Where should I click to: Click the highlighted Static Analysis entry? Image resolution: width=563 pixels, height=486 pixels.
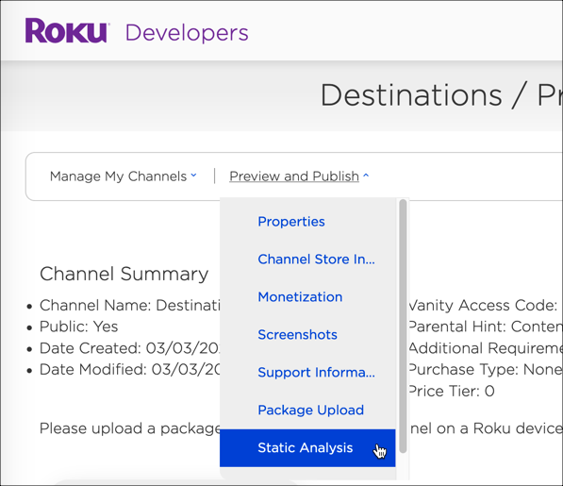pos(307,448)
